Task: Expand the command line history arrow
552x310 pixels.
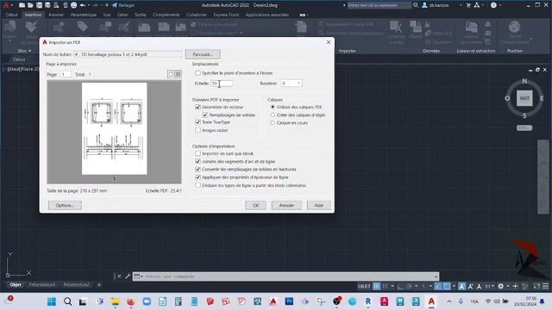Action: (436, 276)
